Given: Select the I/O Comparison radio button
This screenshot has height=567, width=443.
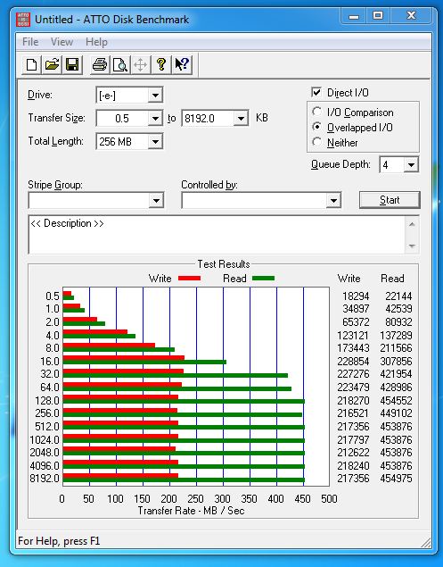Looking at the screenshot, I should tap(316, 112).
